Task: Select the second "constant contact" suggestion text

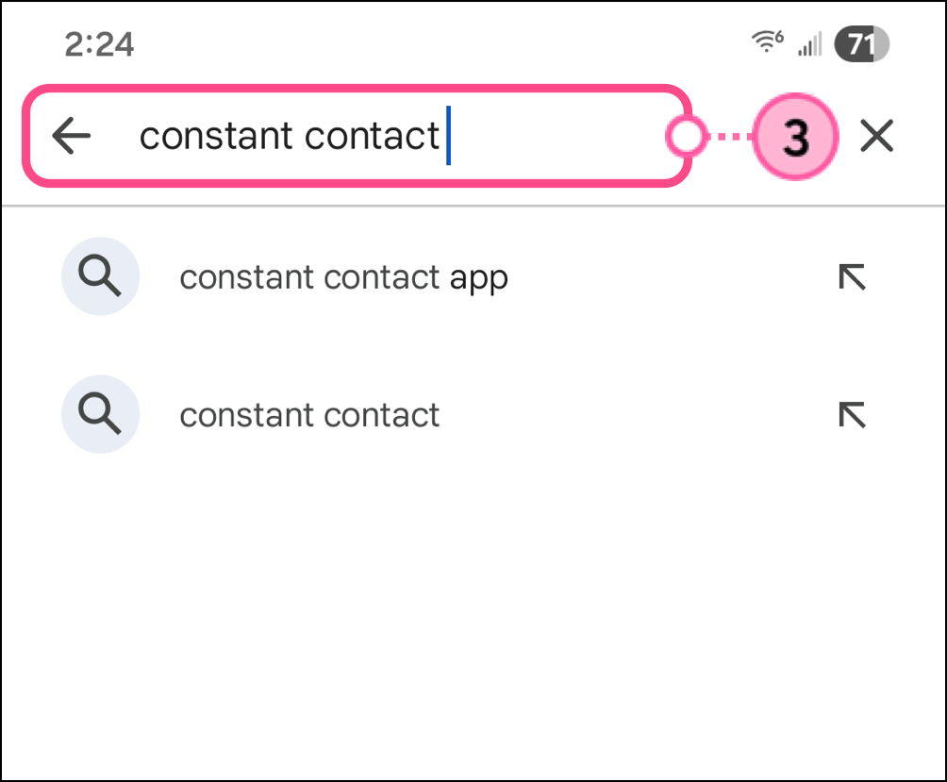Action: (309, 415)
